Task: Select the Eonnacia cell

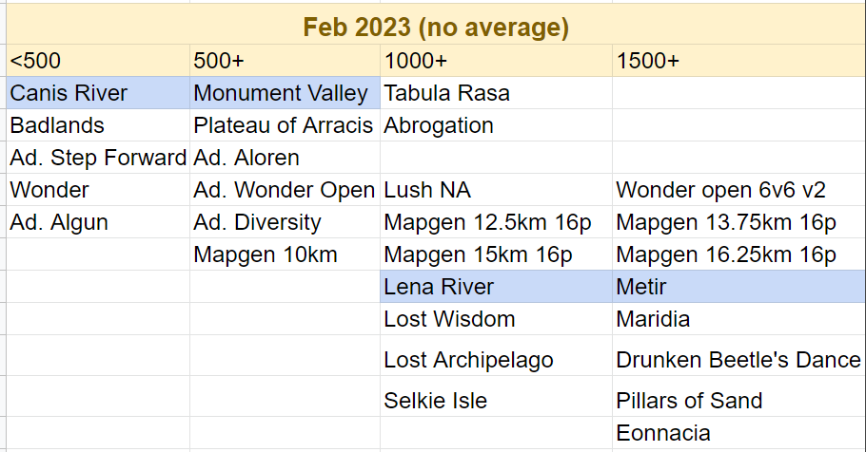Action: pos(739,433)
